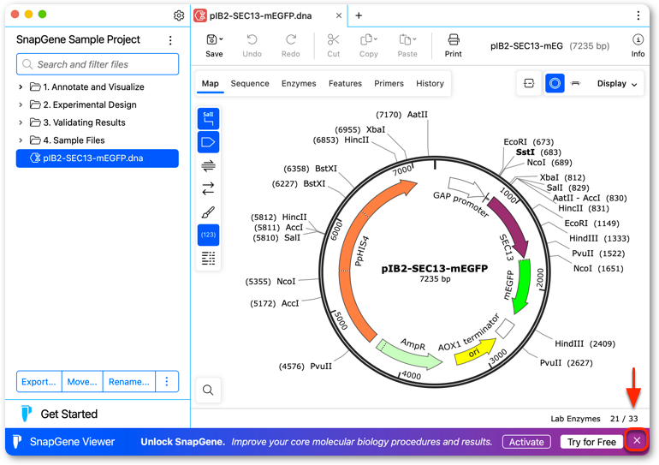Toggle show features arrow side button

209,142
